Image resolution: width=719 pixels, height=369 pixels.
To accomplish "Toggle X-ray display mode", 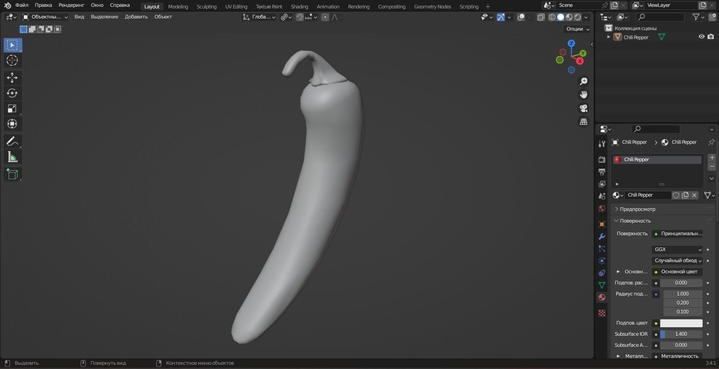I will (x=541, y=17).
